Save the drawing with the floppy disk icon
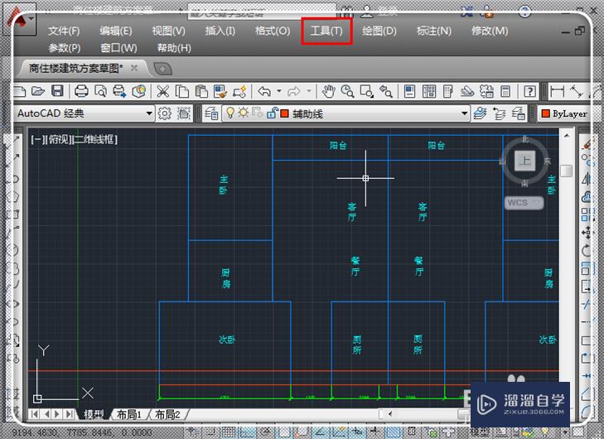604x439 pixels. [x=57, y=91]
